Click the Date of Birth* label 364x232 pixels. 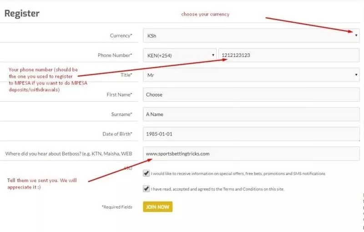click(117, 134)
